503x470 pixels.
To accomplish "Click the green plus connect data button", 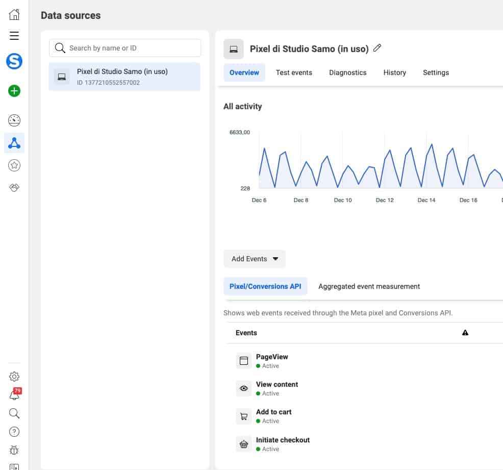I will pos(14,91).
